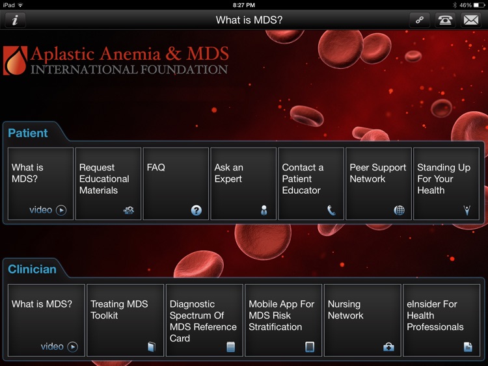Tap the Mobile App tablet icon
Screen dimensions: 488x366
coord(310,346)
